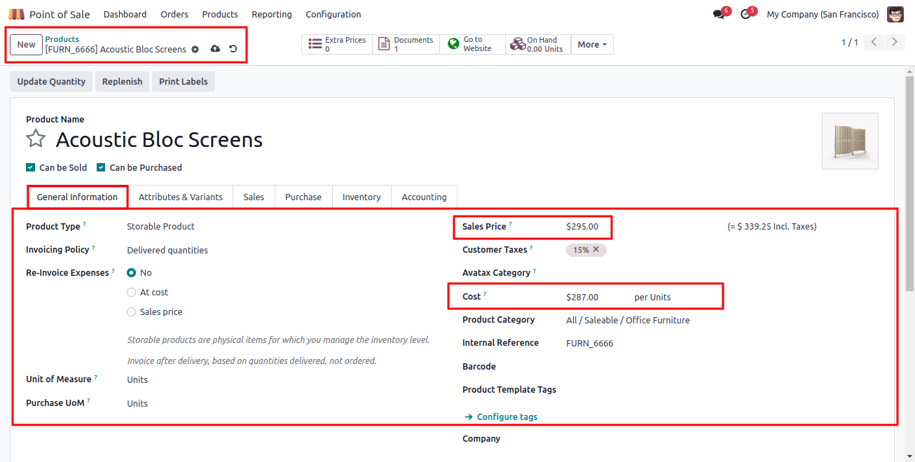This screenshot has width=915, height=462.
Task: Click the Go to Website button
Action: point(473,44)
